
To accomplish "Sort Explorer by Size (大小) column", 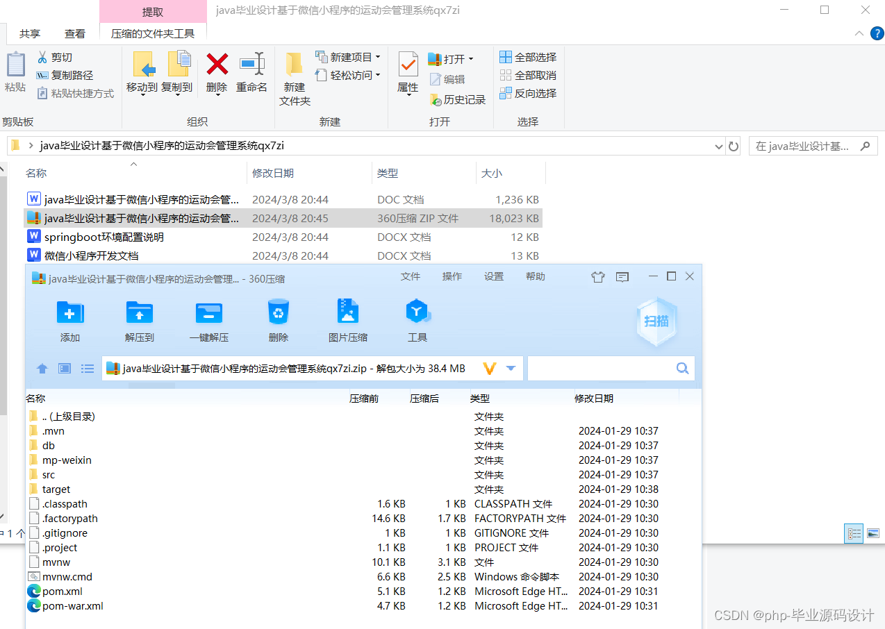I will pos(511,173).
